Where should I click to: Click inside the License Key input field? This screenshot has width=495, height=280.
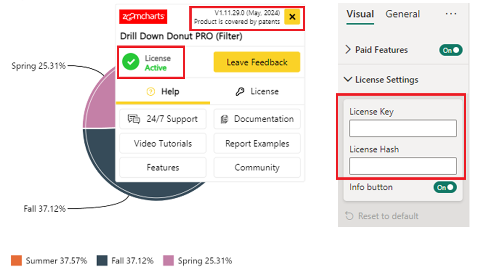click(x=402, y=128)
